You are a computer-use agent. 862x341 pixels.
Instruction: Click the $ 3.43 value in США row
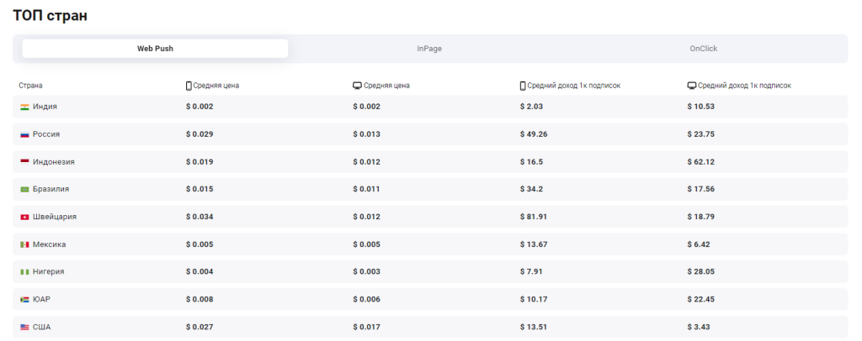coord(699,328)
